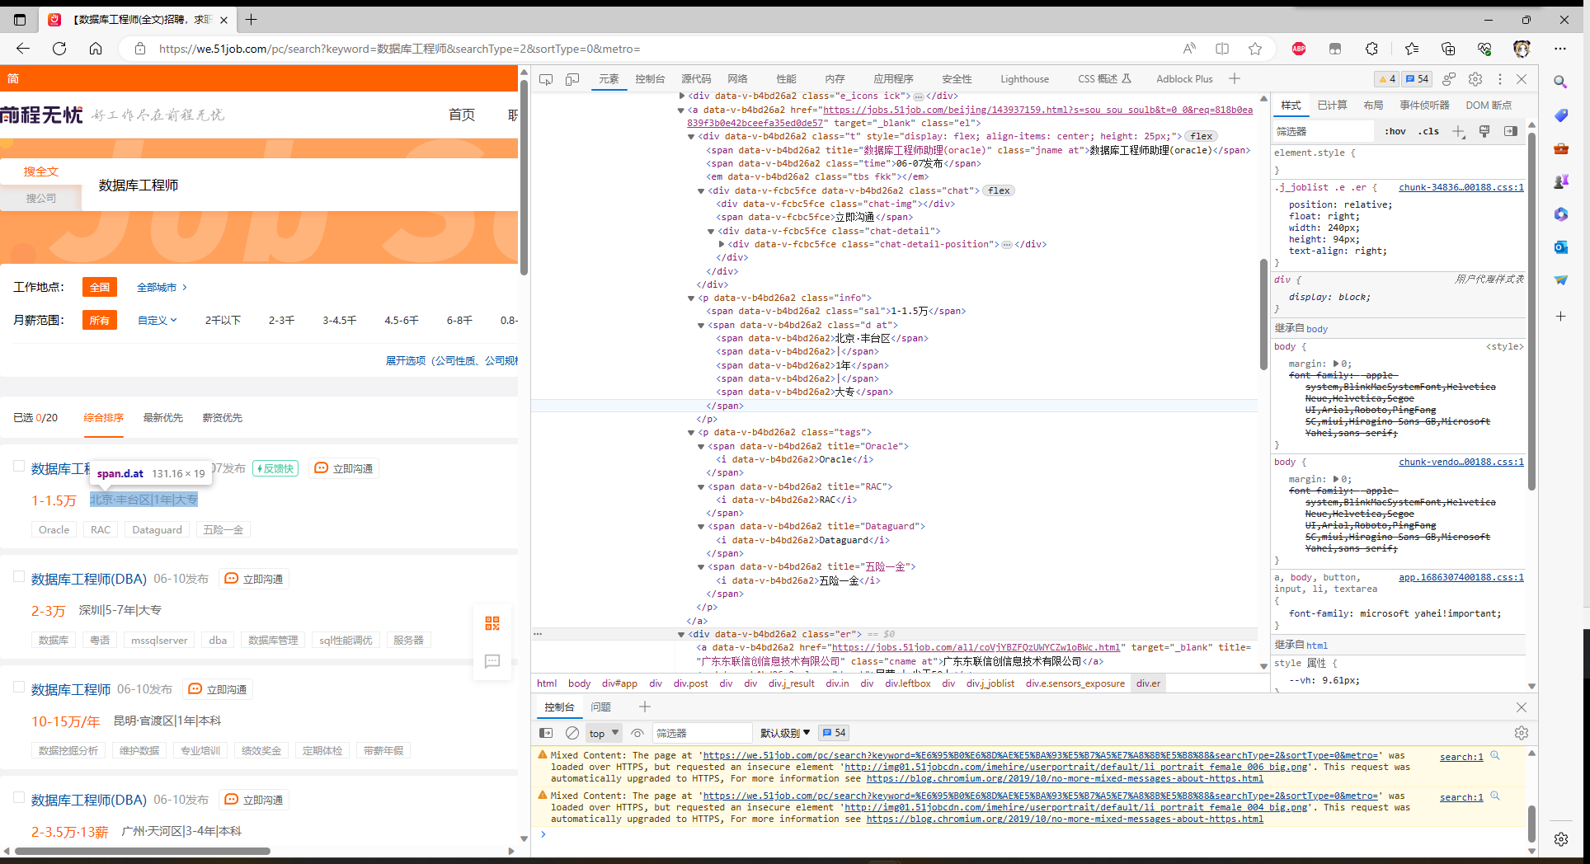Image resolution: width=1590 pixels, height=864 pixels.
Task: Refresh the page with reload button
Action: [59, 49]
